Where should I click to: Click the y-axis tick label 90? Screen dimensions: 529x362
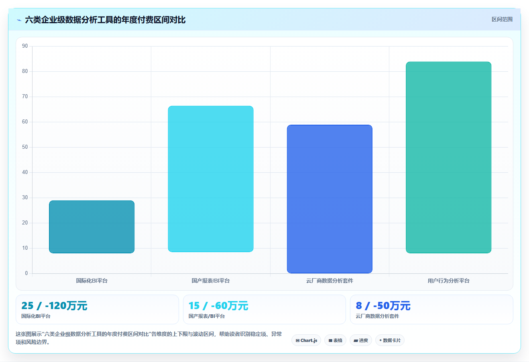pos(25,46)
